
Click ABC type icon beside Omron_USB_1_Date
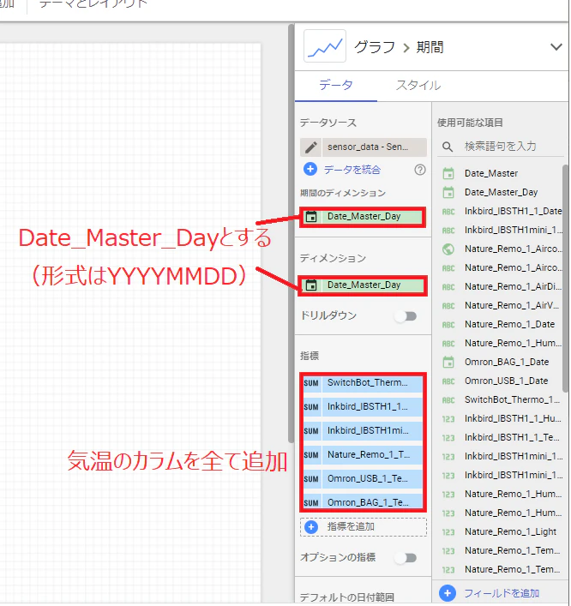click(x=448, y=381)
